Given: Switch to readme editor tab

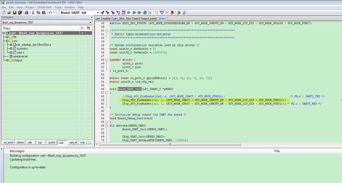Looking at the screenshot, I should pos(106,18).
